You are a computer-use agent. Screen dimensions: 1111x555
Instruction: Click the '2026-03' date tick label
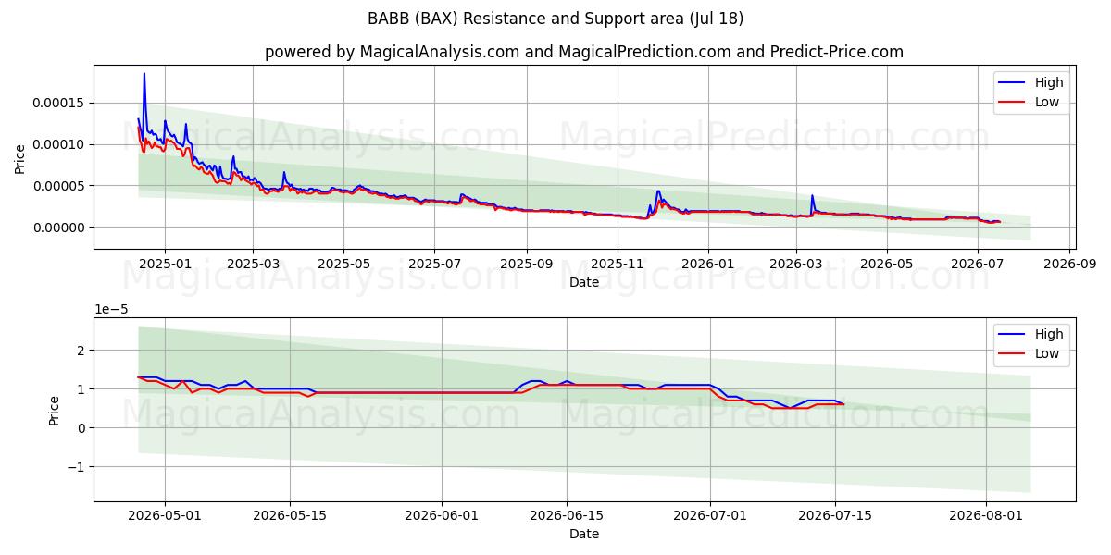[796, 264]
